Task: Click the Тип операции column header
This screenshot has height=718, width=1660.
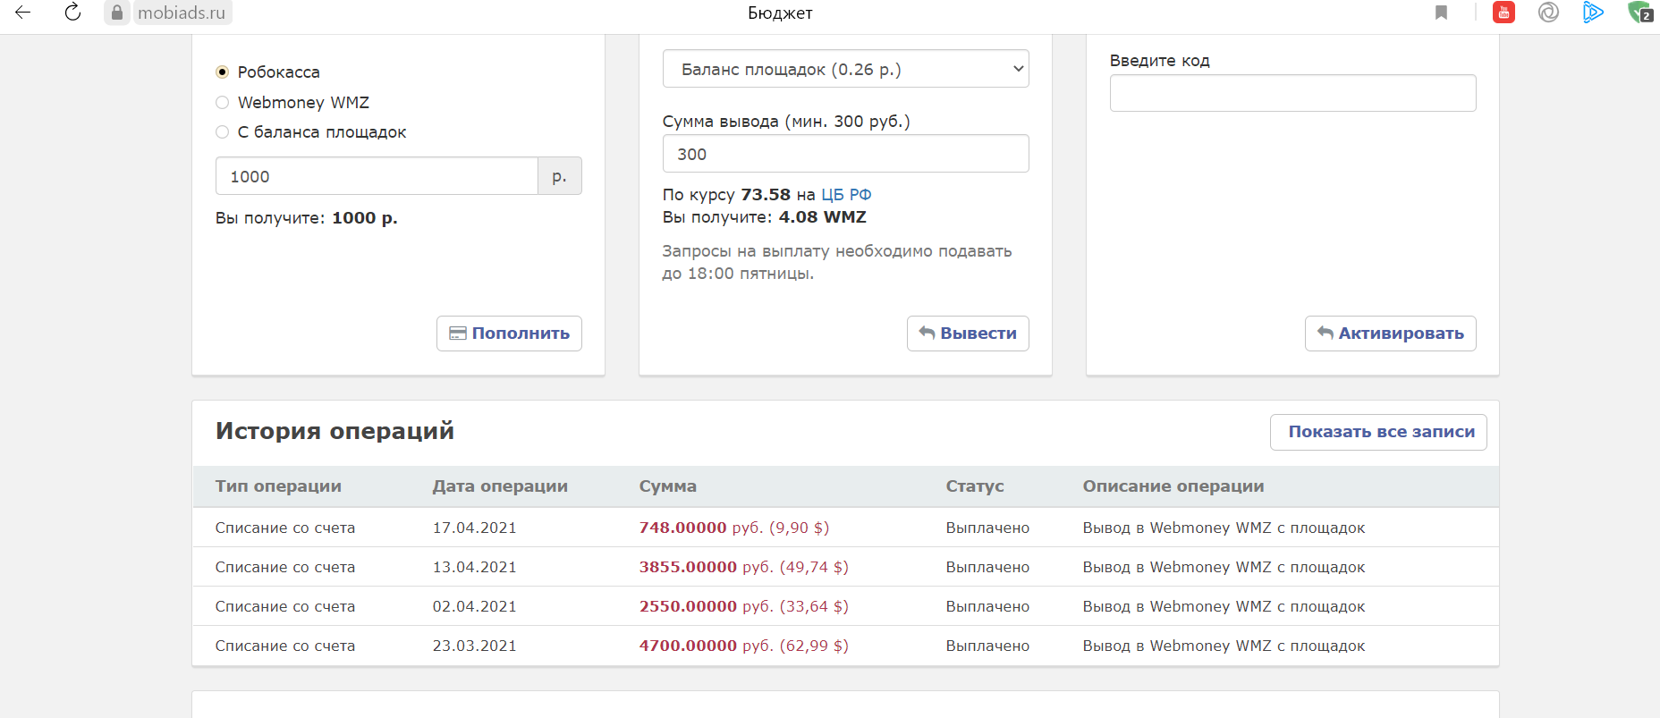Action: coord(278,486)
